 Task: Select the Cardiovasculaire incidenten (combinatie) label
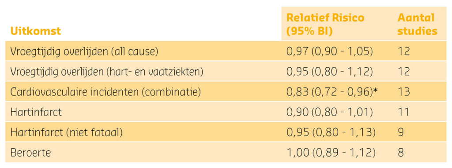(x=105, y=91)
